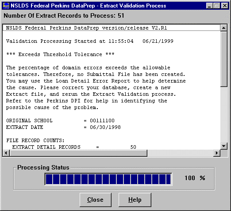Maximize the Extract Validation Process window
The image size is (231, 211).
pos(216,6)
